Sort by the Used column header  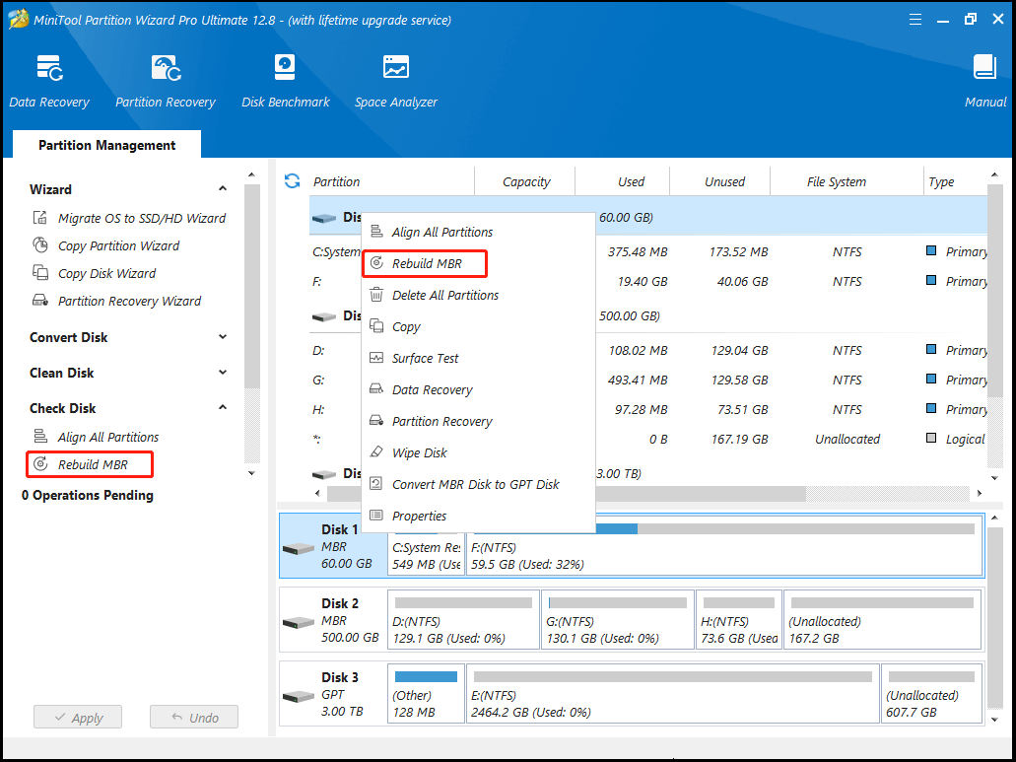623,182
